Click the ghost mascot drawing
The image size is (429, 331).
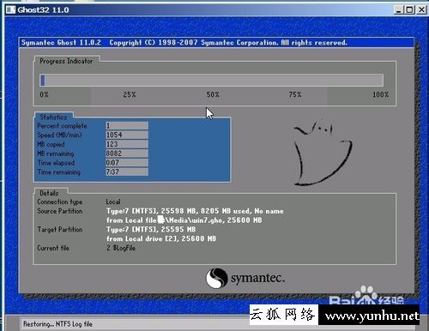[323, 153]
